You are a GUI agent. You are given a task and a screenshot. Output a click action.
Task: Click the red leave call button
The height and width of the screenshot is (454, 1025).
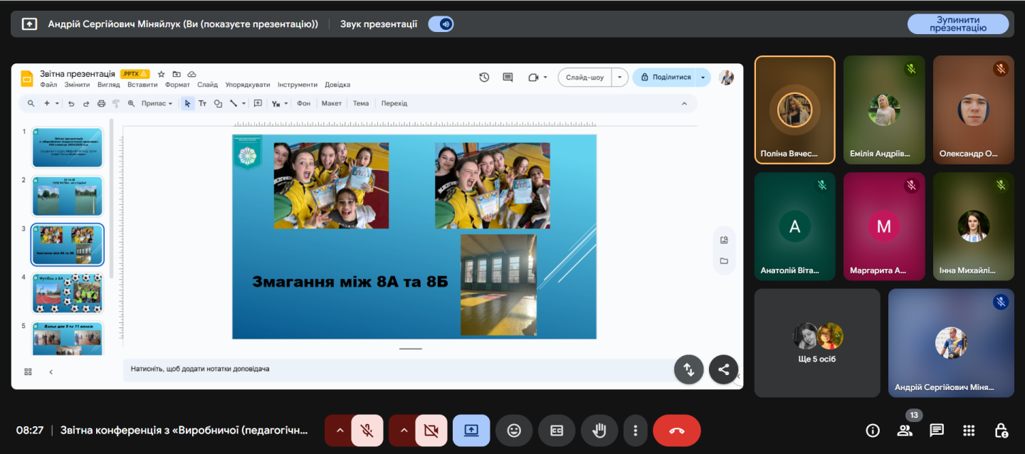pyautogui.click(x=676, y=431)
